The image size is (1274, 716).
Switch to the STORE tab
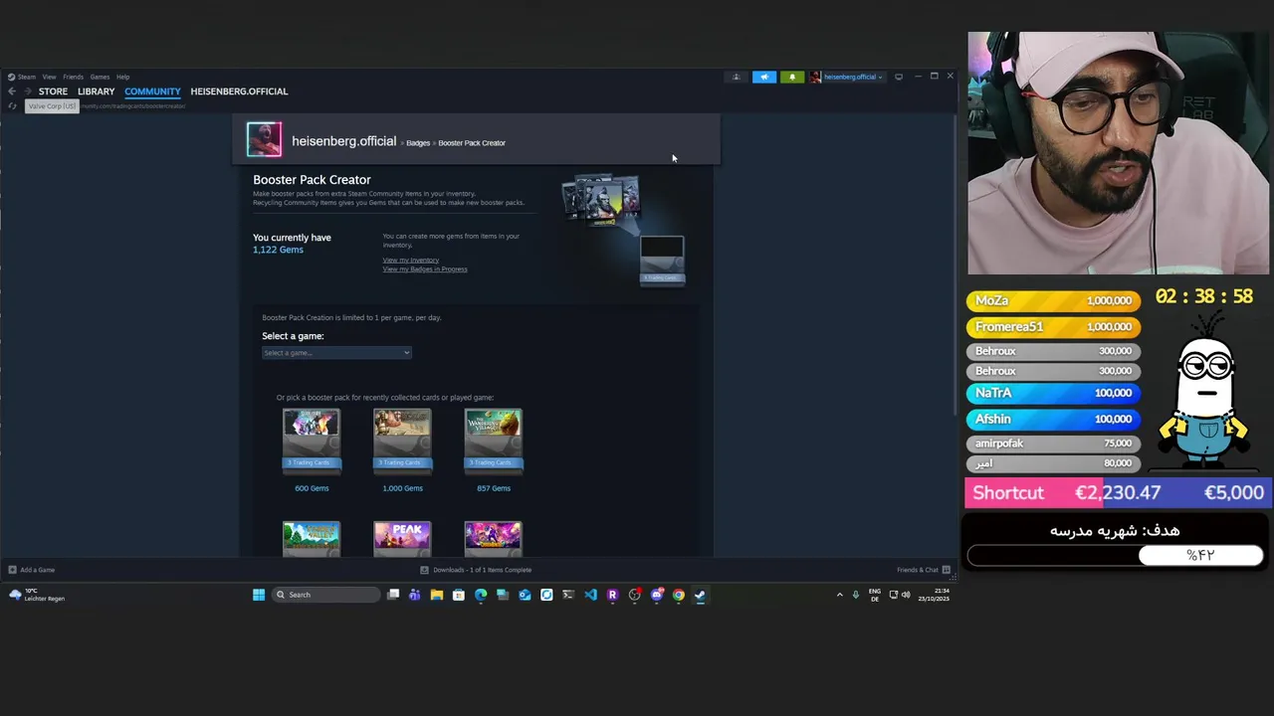tap(53, 91)
